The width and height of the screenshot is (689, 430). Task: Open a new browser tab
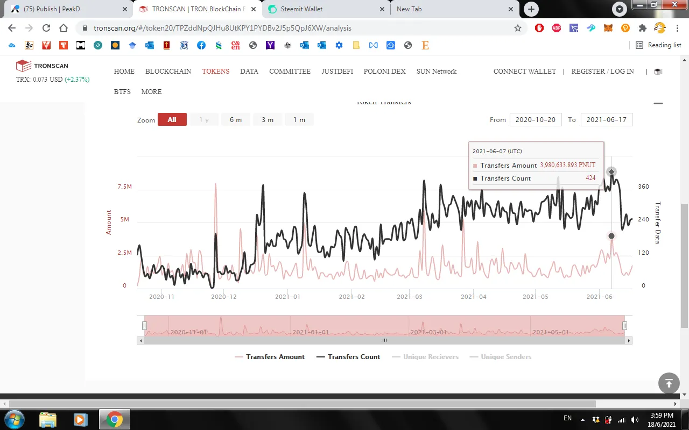[x=531, y=9]
